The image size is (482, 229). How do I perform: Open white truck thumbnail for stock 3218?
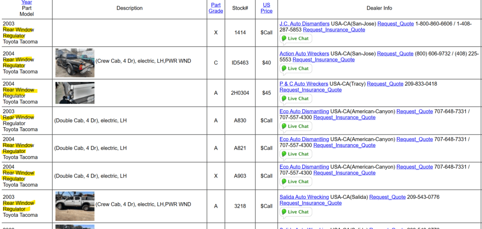click(x=75, y=206)
